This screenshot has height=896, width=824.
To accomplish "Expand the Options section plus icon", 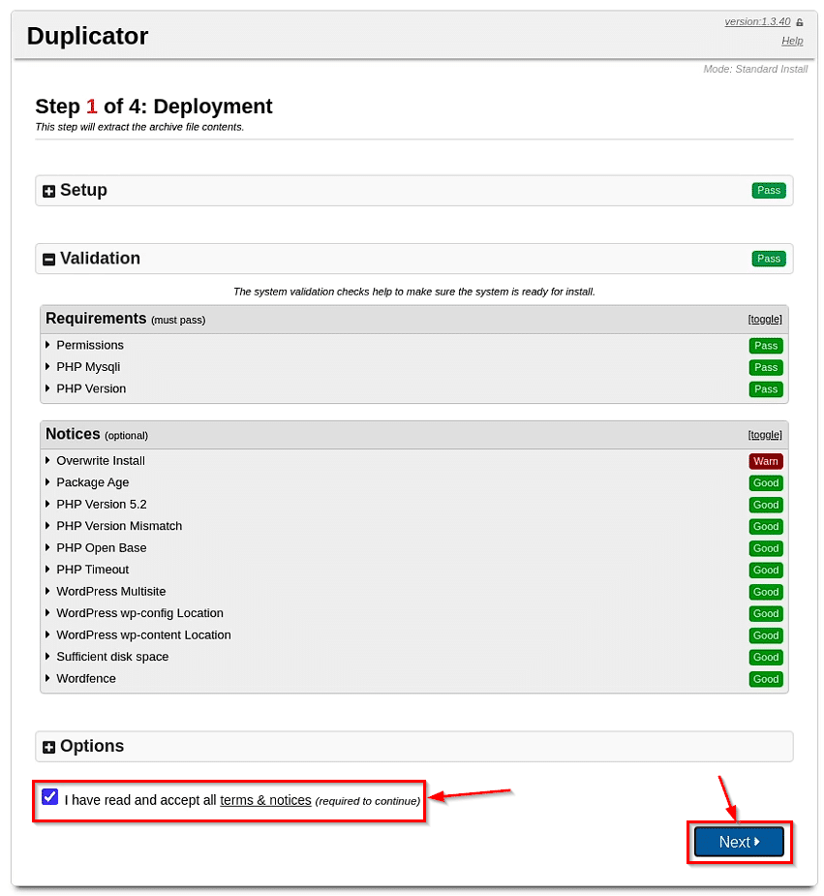I will coord(49,747).
